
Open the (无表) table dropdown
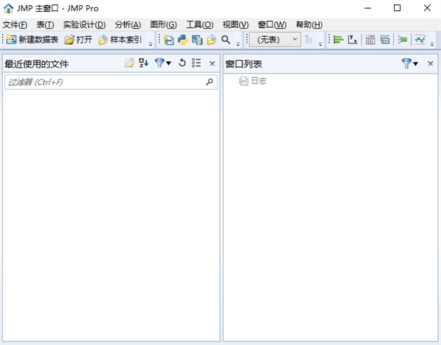275,40
